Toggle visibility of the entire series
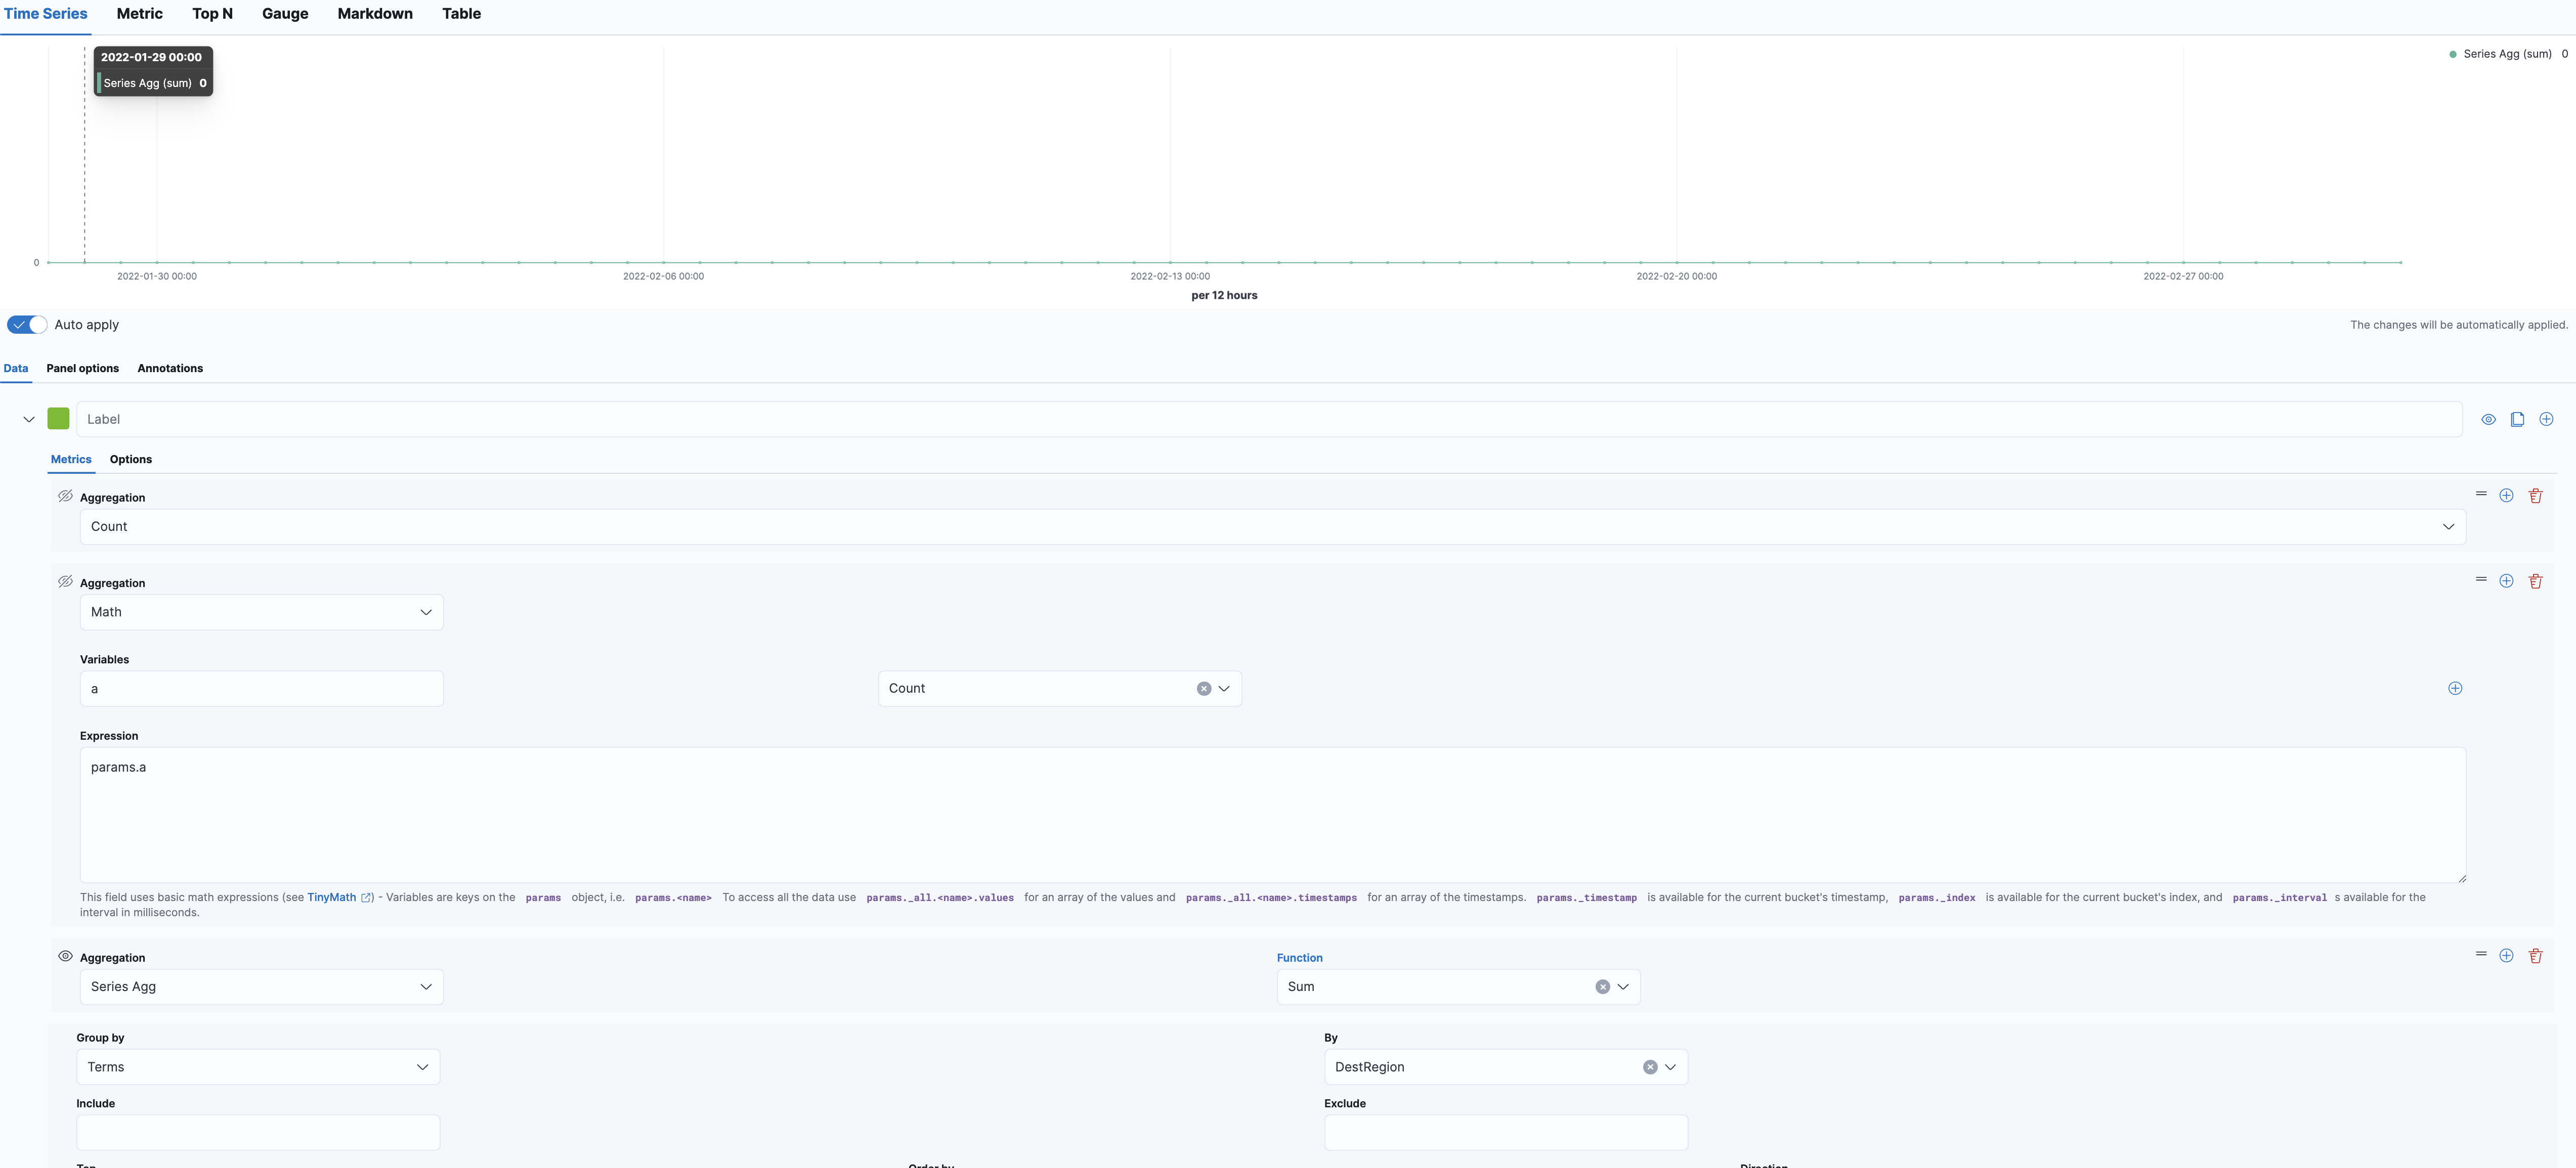Image resolution: width=2576 pixels, height=1168 pixels. [x=2488, y=420]
